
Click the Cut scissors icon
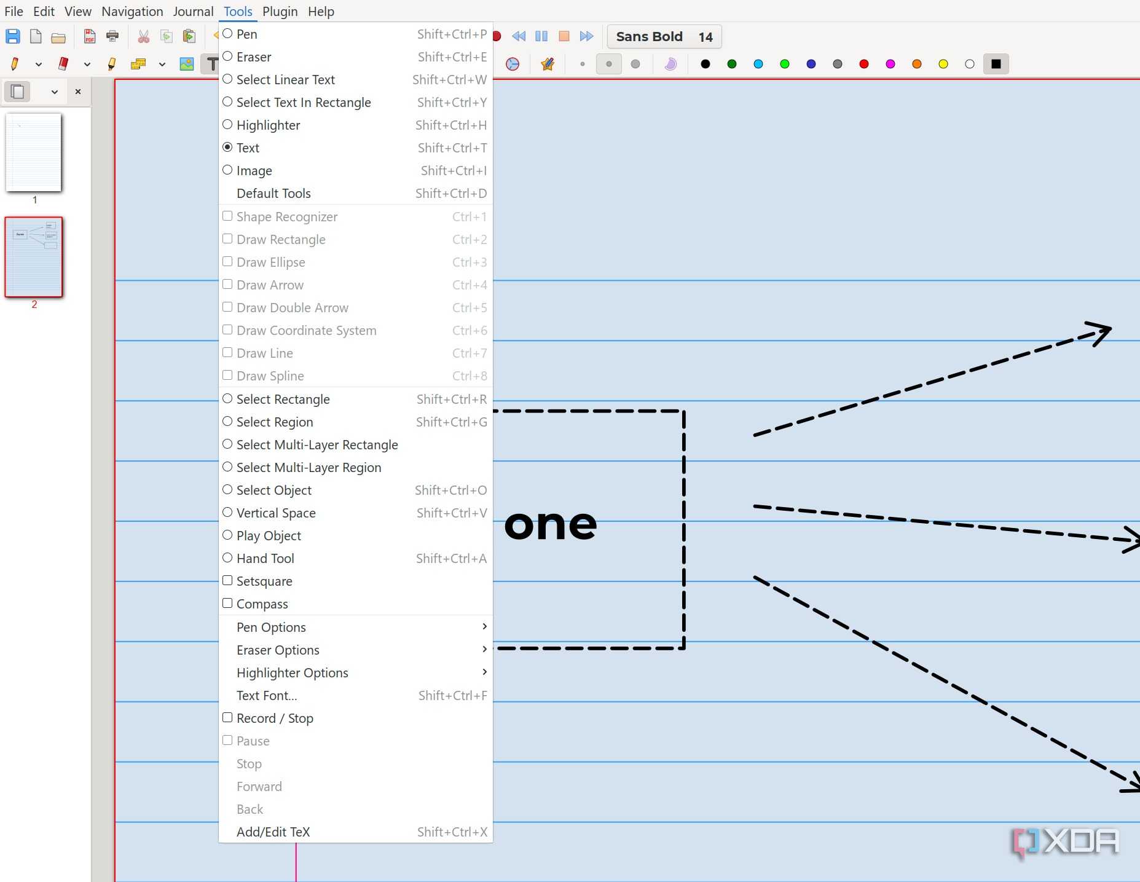(x=144, y=36)
